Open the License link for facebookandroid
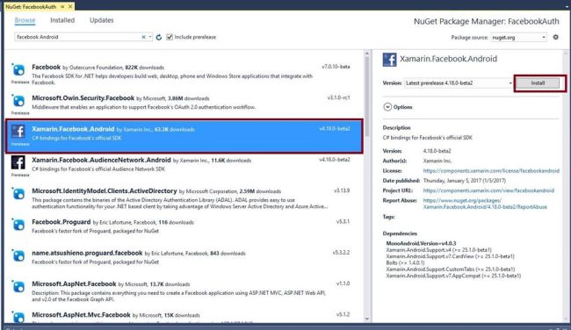This screenshot has width=571, height=330. [x=491, y=170]
